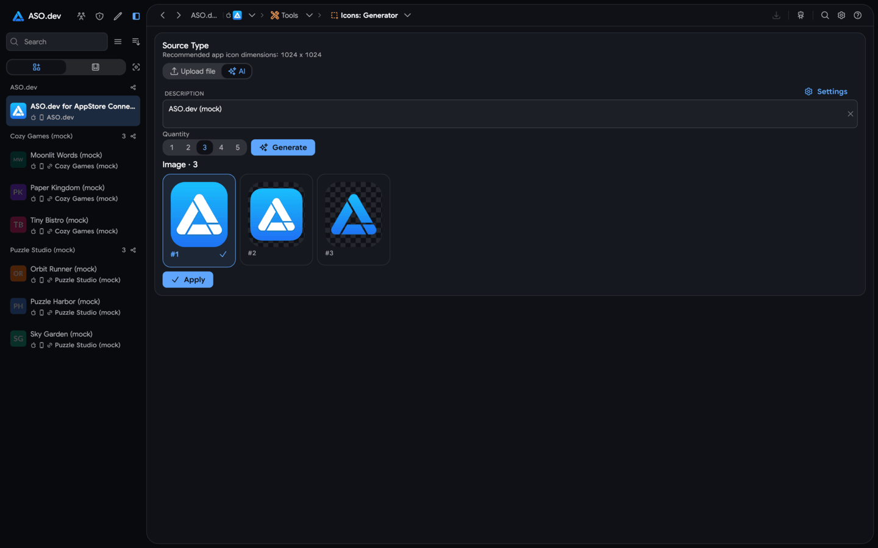Click the Generate button
Image resolution: width=878 pixels, height=548 pixels.
[283, 147]
